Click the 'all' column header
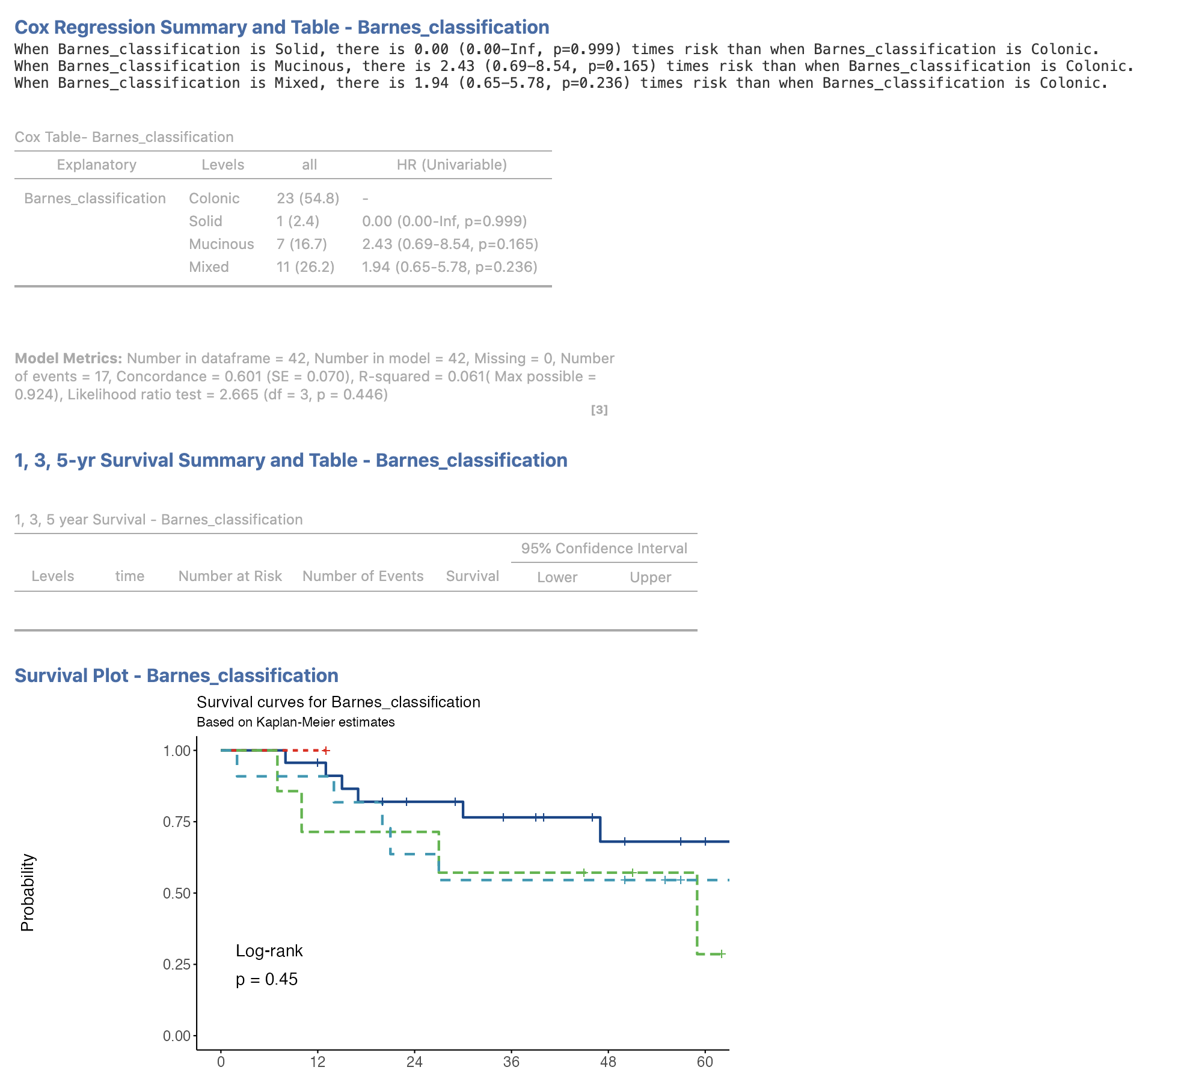 310,165
